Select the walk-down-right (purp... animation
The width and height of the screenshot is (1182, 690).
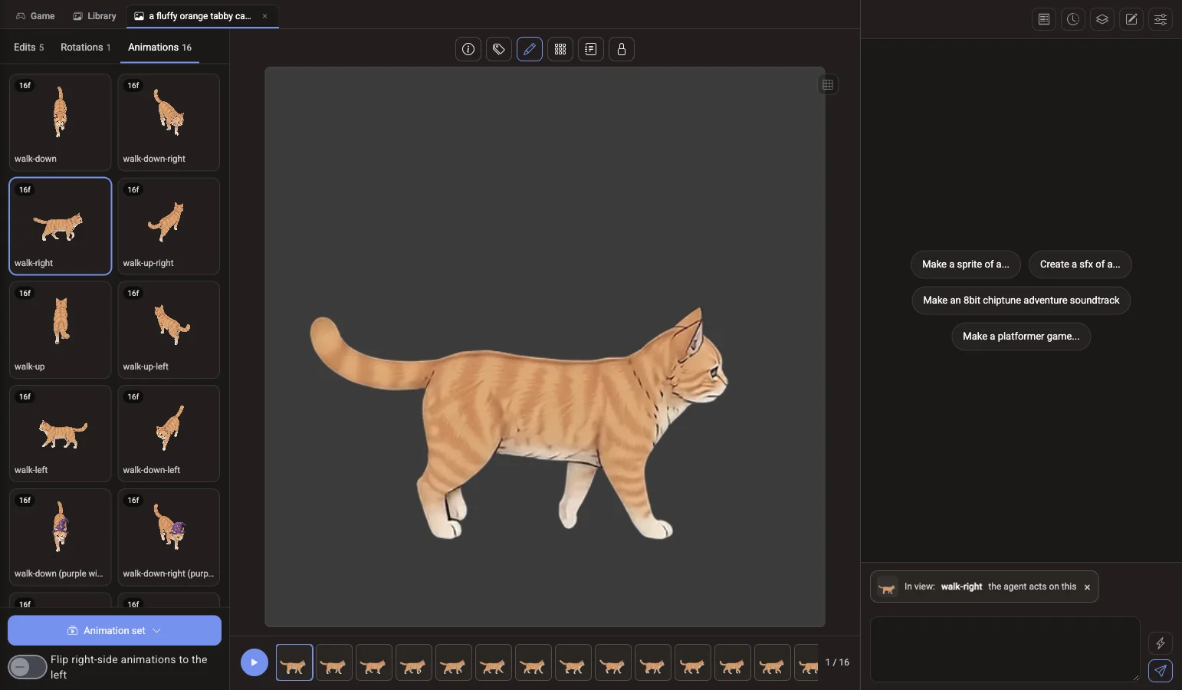point(169,537)
